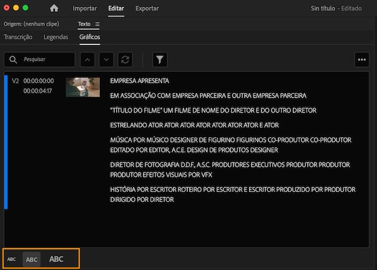377x270 pixels.
Task: Choose the large ABC text size
Action: [56, 259]
